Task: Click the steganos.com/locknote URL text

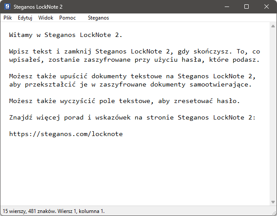Action: click(x=66, y=134)
